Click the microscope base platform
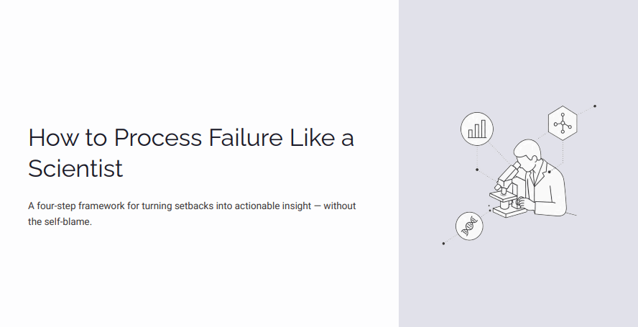This screenshot has width=638, height=327. pos(509,211)
